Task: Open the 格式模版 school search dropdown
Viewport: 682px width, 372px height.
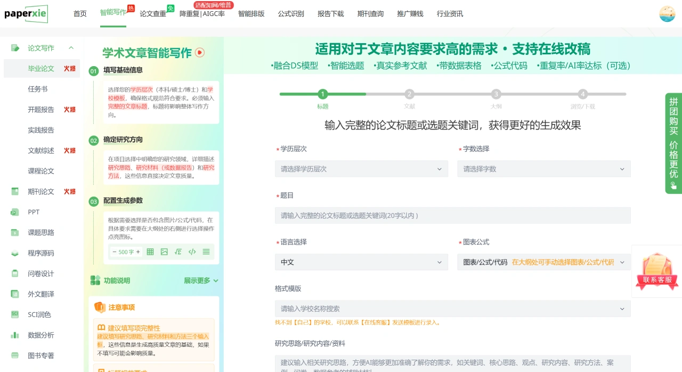Action: 453,309
